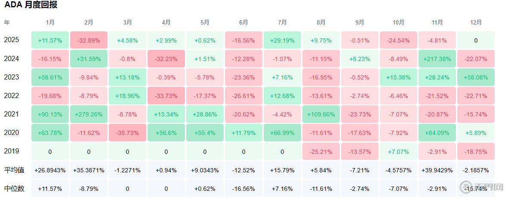Image resolution: width=508 pixels, height=199 pixels.
Task: Click the November 2024 +217.38% cell
Action: tap(437, 59)
